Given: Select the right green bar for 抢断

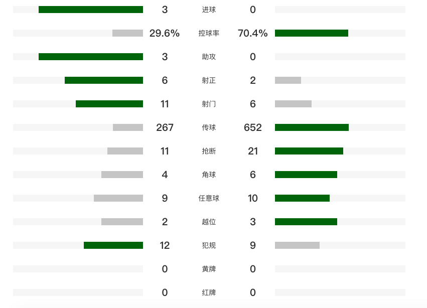Looking at the screenshot, I should [x=309, y=151].
